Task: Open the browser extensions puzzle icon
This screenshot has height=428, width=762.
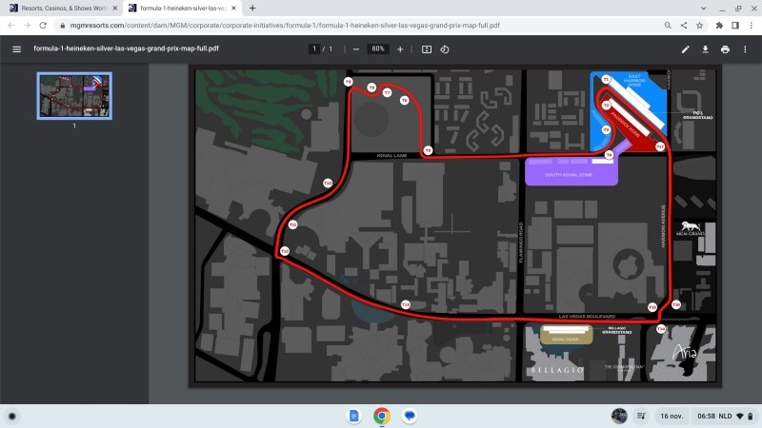Action: [x=719, y=25]
